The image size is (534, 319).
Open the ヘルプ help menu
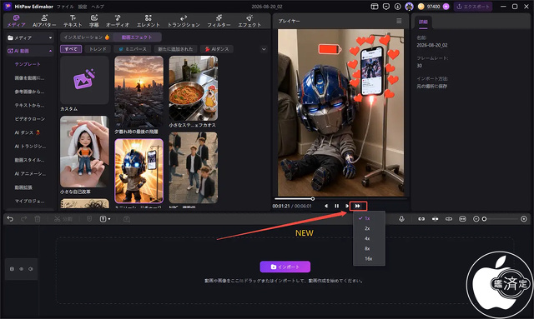[98, 7]
